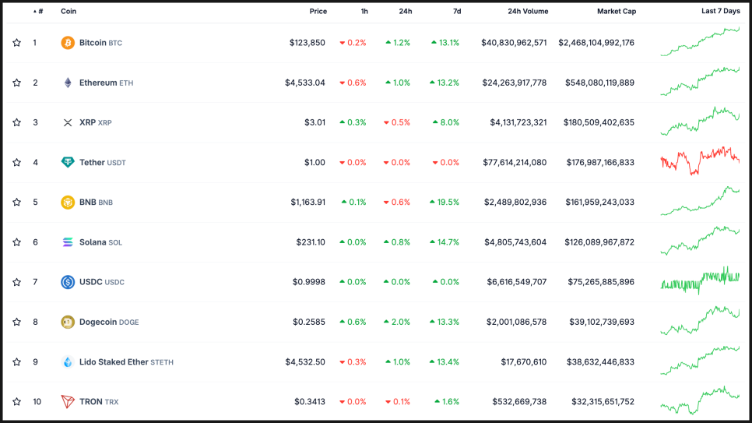Sort by 24h Volume column header
The width and height of the screenshot is (752, 423).
coord(527,12)
